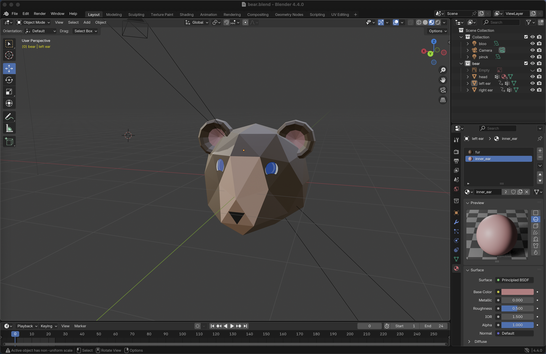This screenshot has width=546, height=354.
Task: Select the Select Box tool icon
Action: click(9, 44)
